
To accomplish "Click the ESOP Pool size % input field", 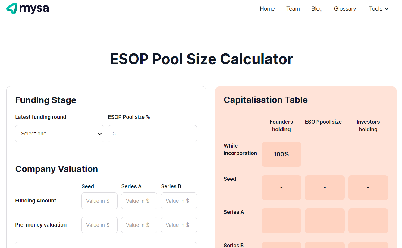I will pos(152,133).
